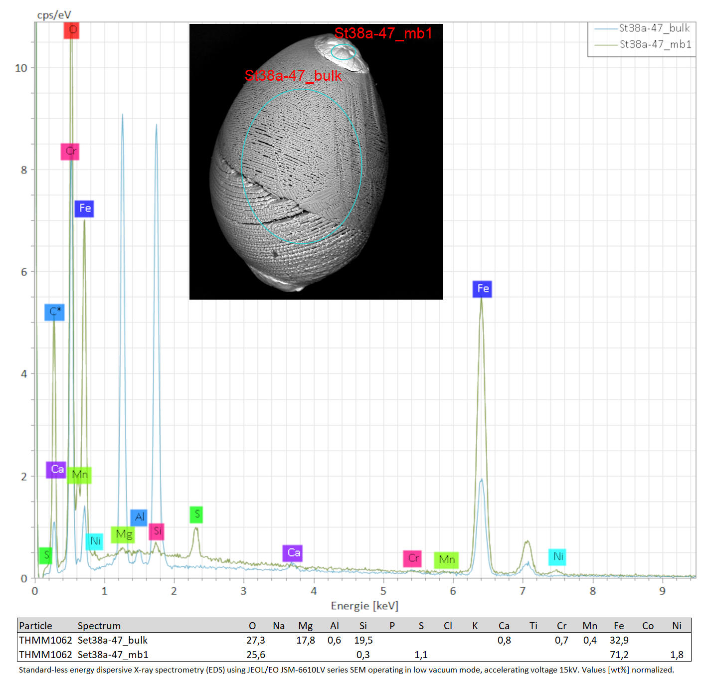Image resolution: width=708 pixels, height=679 pixels.
Task: Click the green S label beside the y-axis
Action: 46,555
